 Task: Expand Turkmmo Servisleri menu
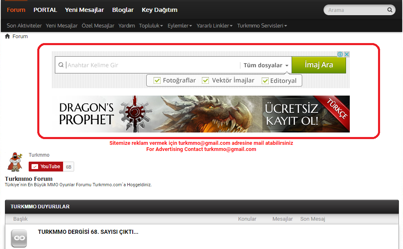[x=262, y=26]
